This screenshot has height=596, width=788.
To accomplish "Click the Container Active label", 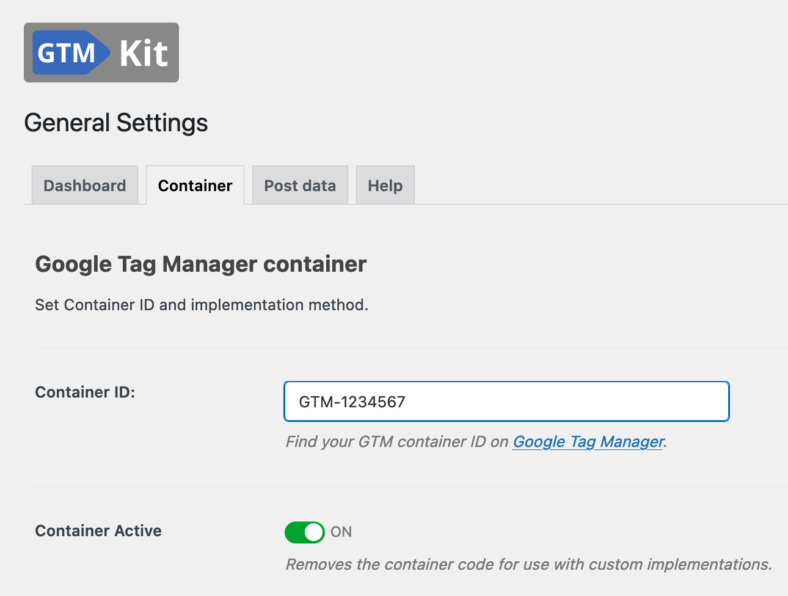I will 98,531.
